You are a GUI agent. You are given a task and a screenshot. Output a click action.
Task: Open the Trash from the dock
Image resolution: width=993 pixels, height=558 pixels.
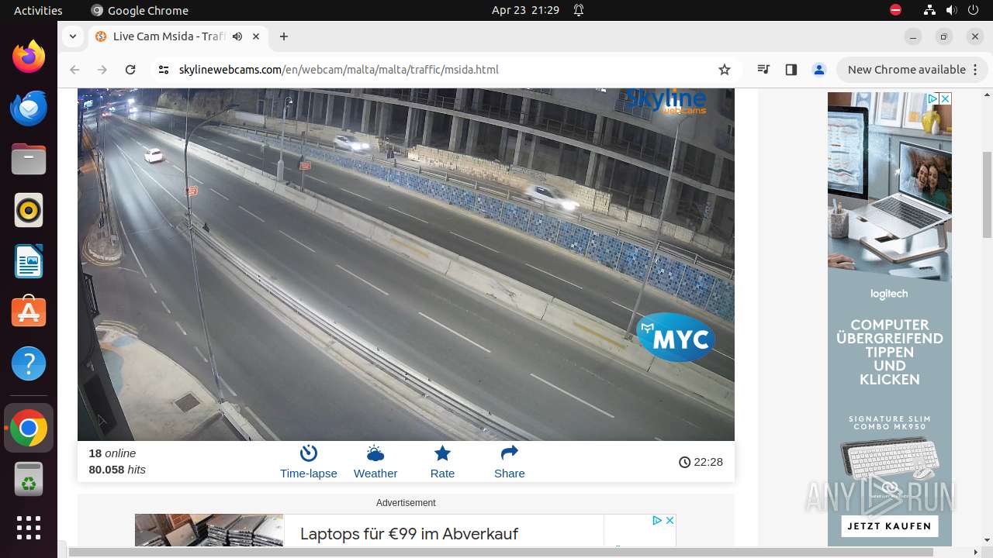(x=29, y=480)
